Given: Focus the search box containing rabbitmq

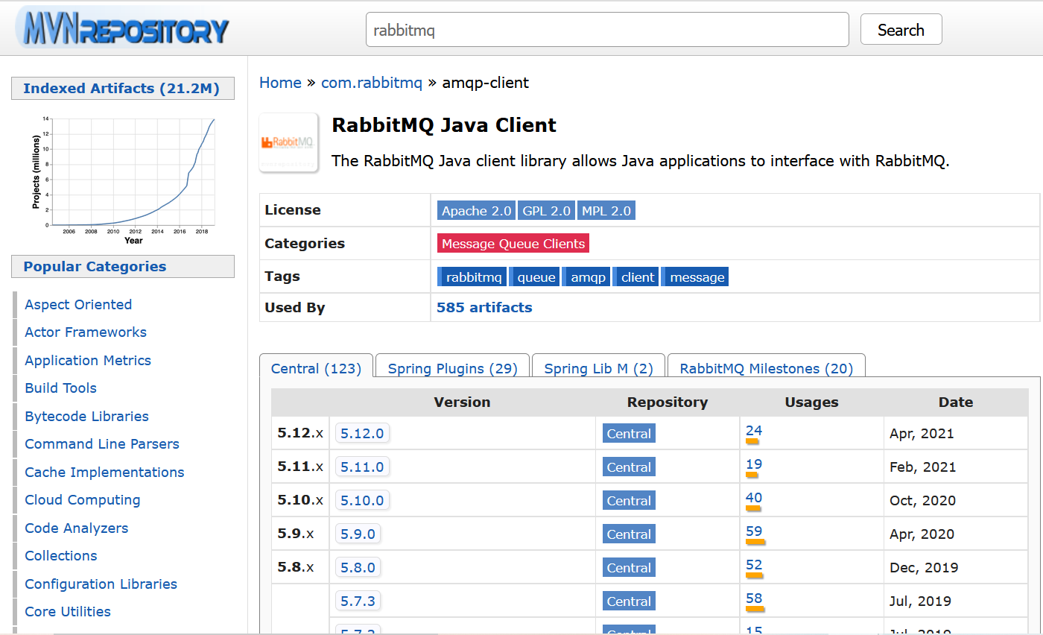Looking at the screenshot, I should (x=607, y=30).
